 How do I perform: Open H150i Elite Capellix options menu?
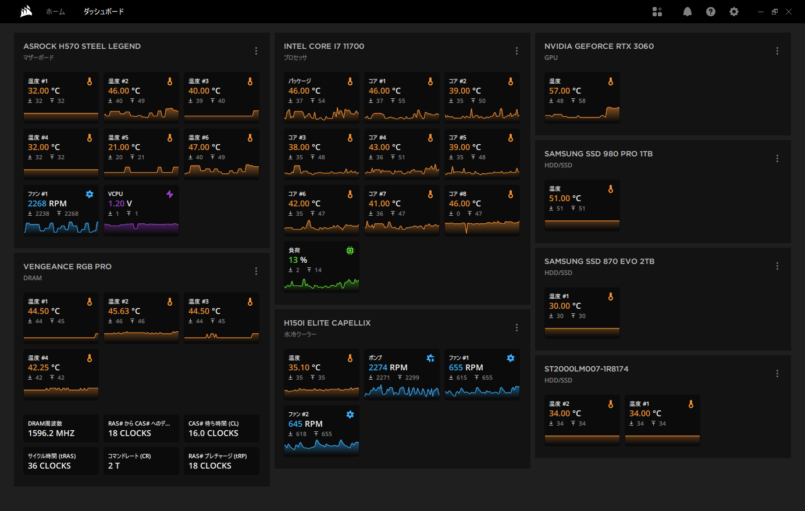pos(517,328)
